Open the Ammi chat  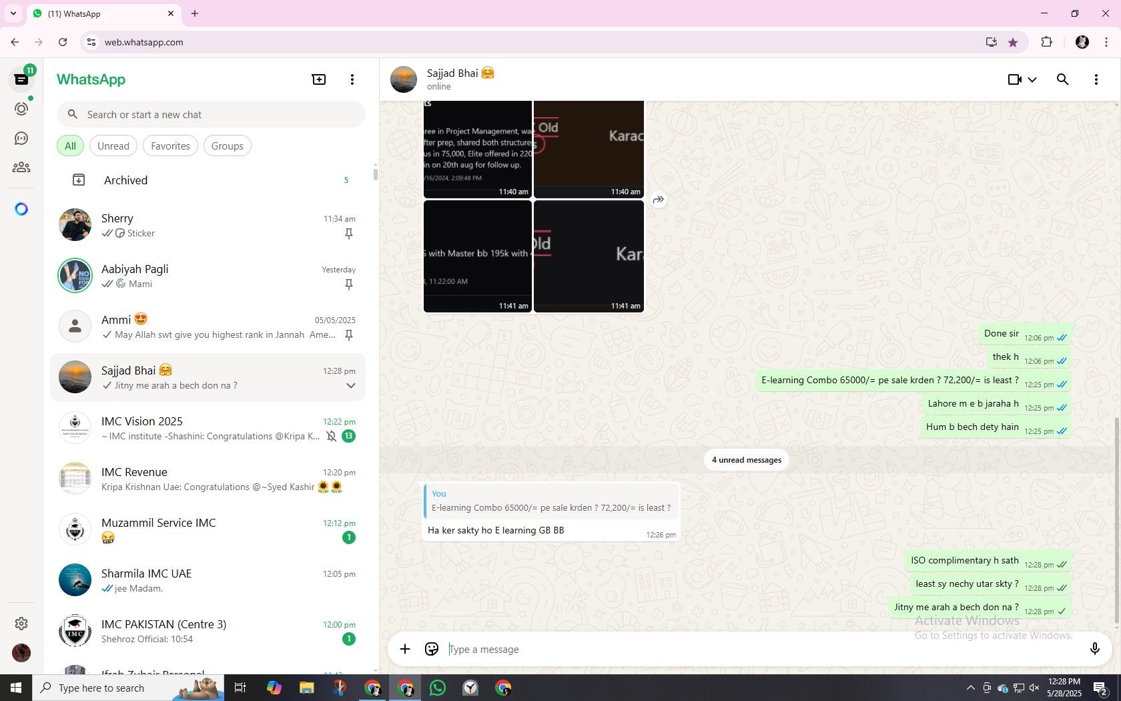pyautogui.click(x=208, y=327)
